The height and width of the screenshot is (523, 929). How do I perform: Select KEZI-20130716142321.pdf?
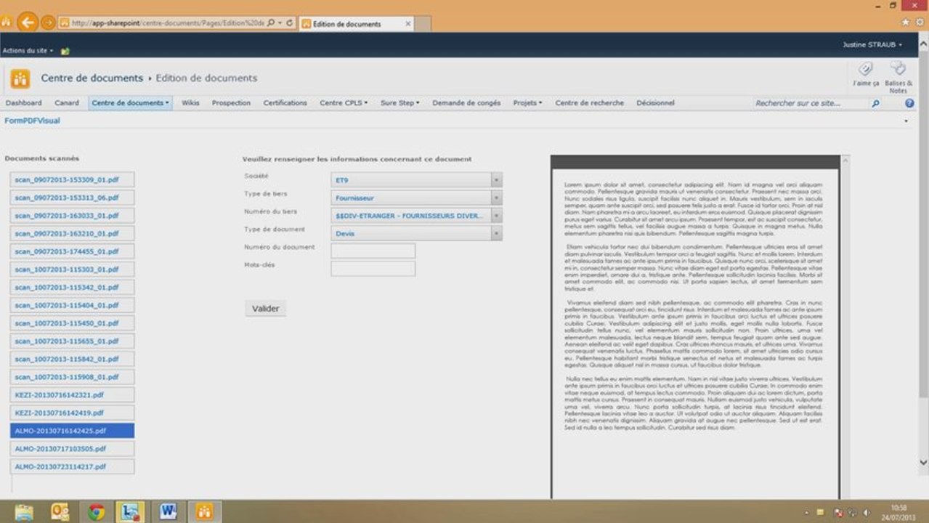(x=72, y=395)
